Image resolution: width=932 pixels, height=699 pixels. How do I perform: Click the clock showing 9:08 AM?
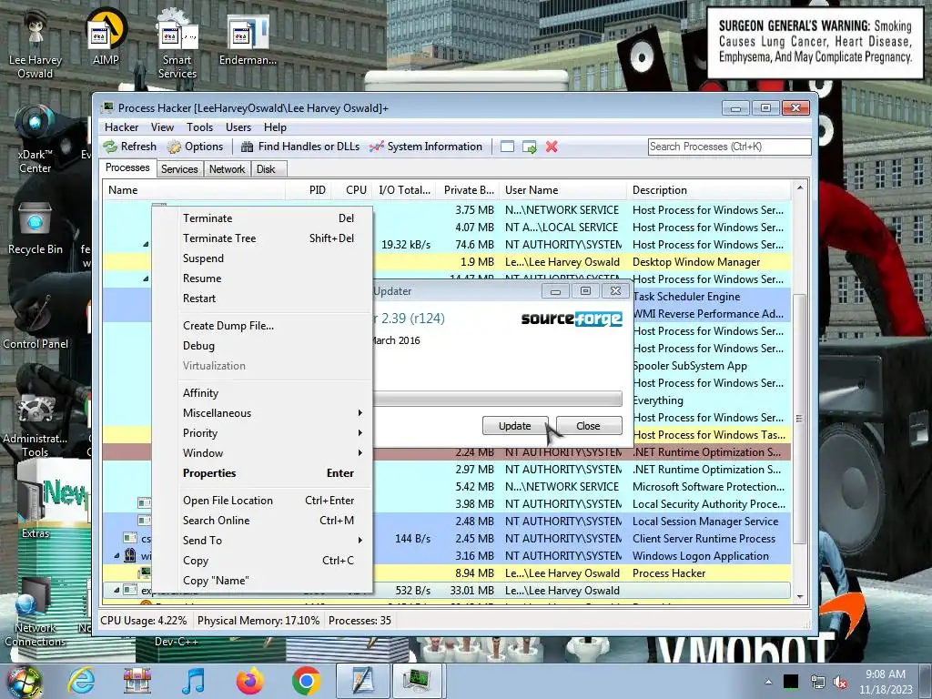point(886,674)
